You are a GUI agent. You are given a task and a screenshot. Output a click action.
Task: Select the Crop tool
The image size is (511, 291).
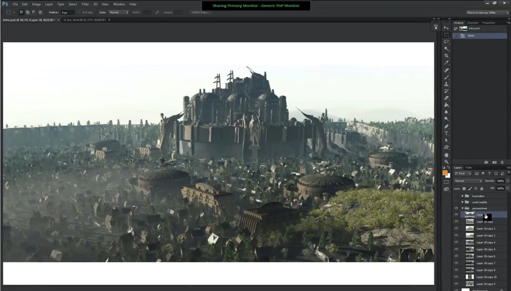tap(446, 56)
